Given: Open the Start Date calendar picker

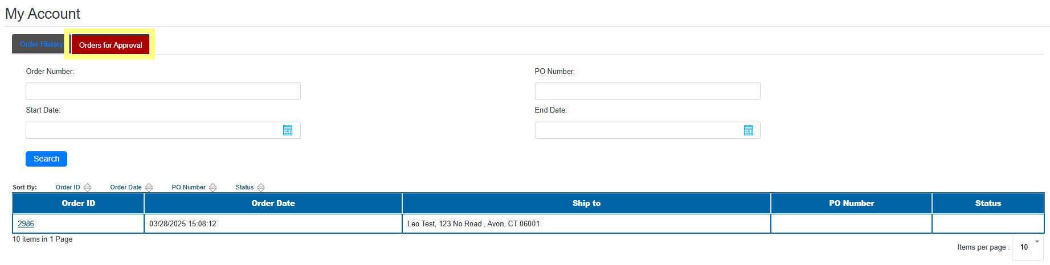Looking at the screenshot, I should pos(288,130).
